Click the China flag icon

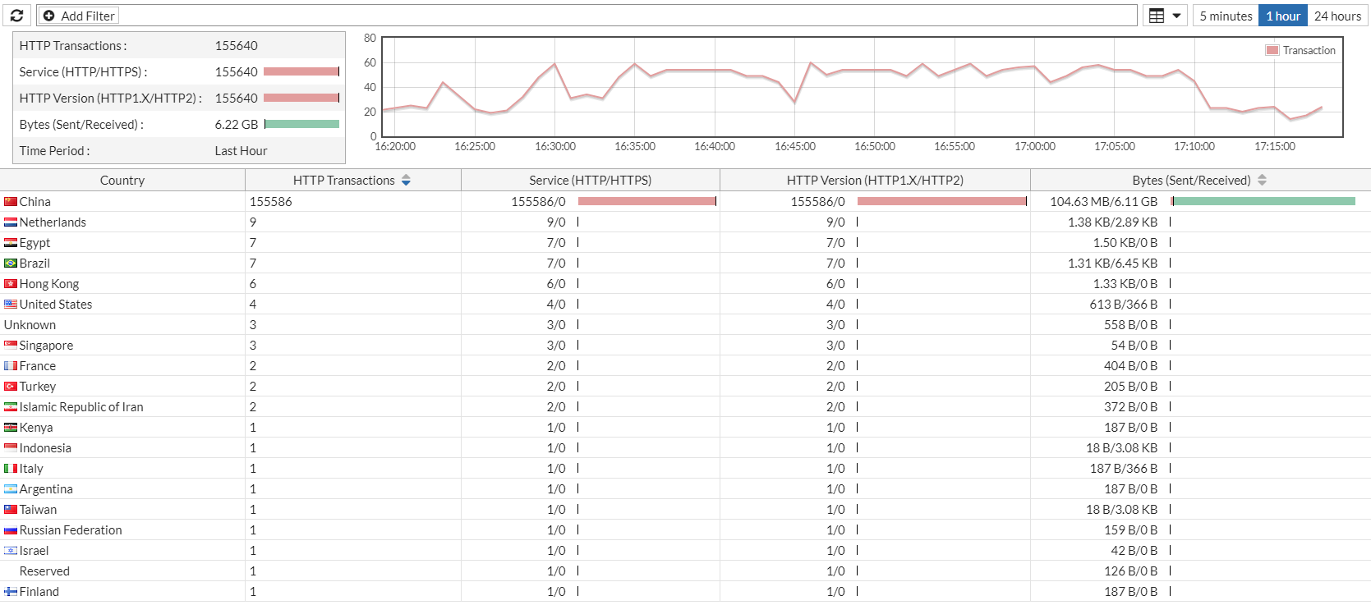pyautogui.click(x=11, y=202)
